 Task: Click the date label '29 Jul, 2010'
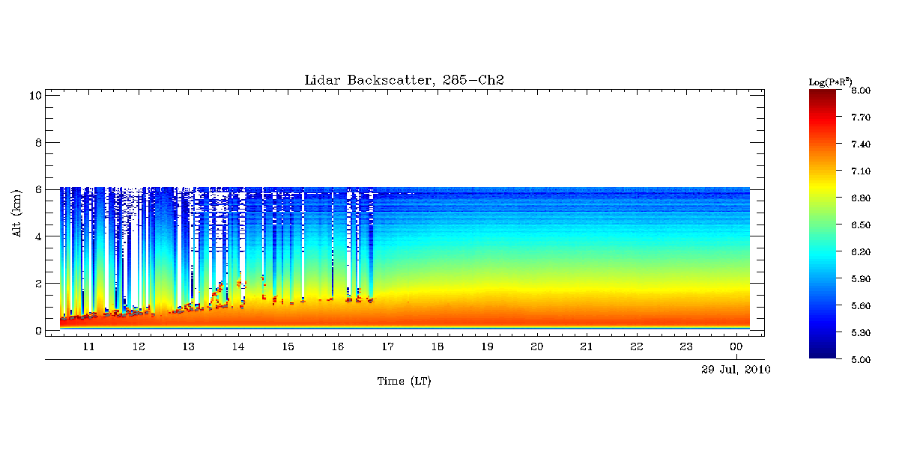point(736,370)
